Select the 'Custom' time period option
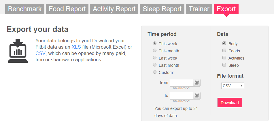The width and height of the screenshot is (274, 128). coord(155,72)
